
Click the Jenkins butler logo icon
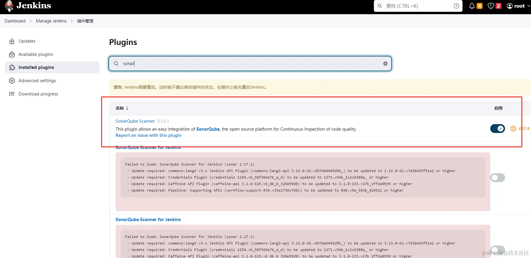9,6
